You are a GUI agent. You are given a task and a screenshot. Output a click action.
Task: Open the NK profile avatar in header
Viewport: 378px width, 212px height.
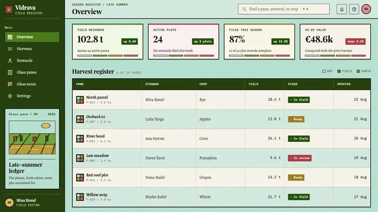[x=366, y=9]
